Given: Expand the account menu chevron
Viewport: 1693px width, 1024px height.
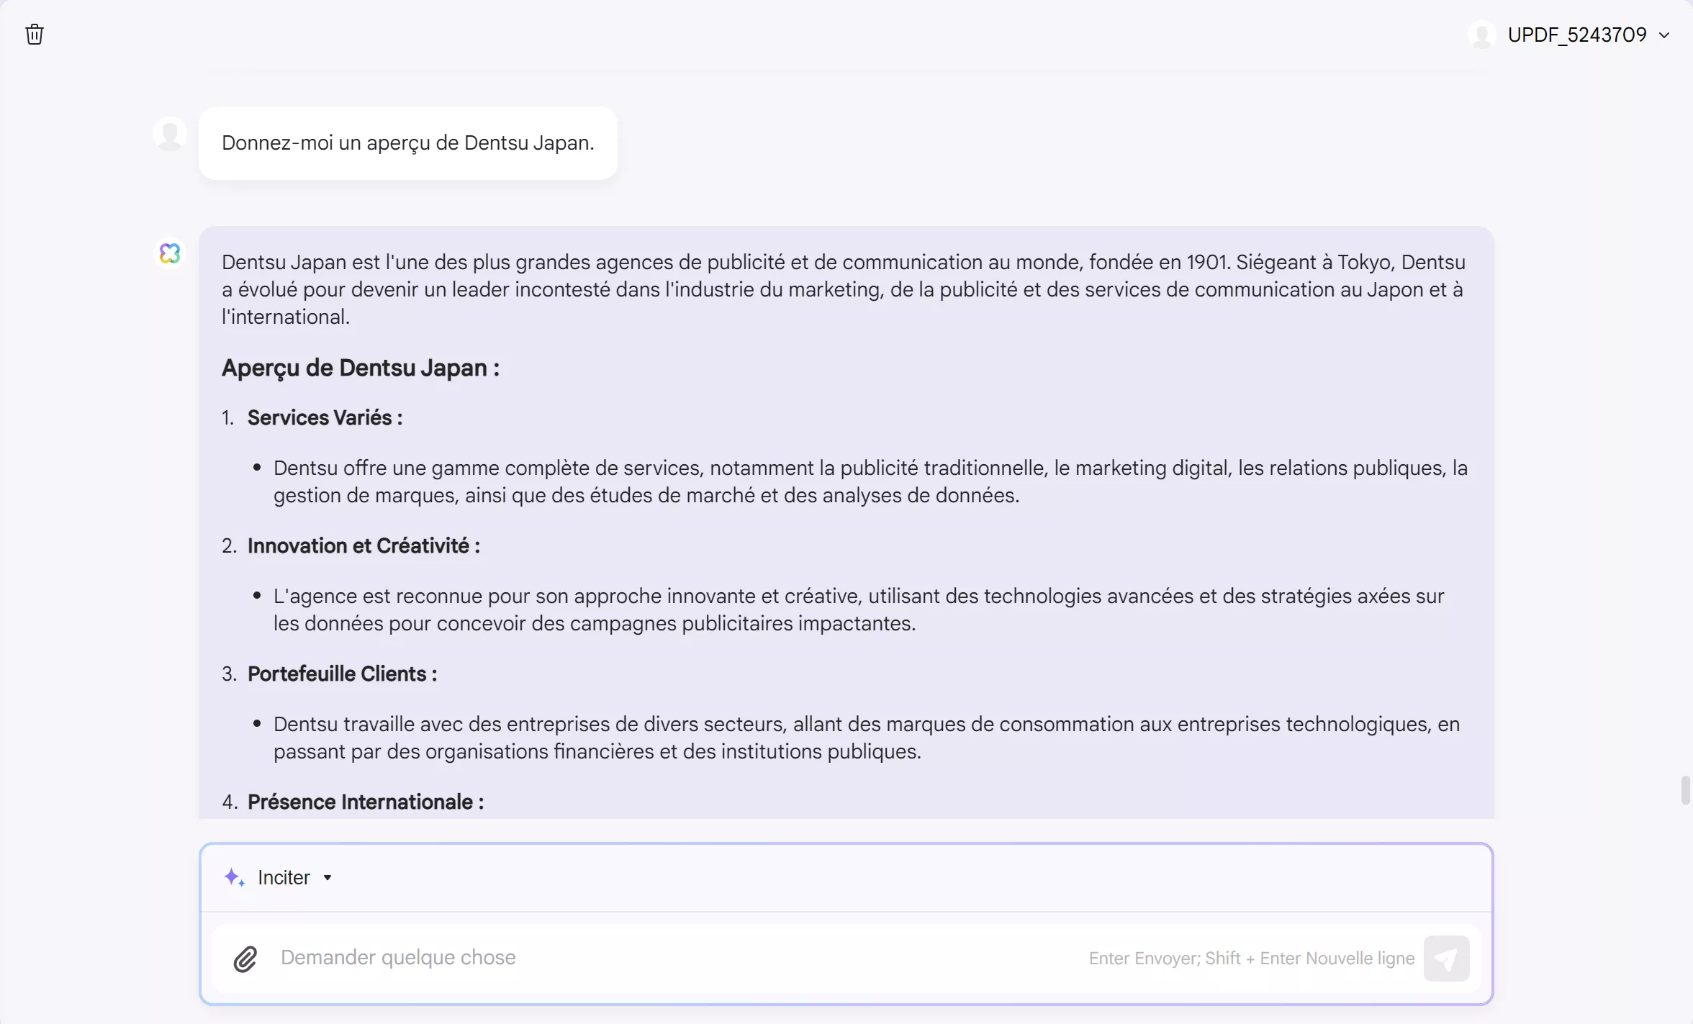Looking at the screenshot, I should coord(1664,35).
